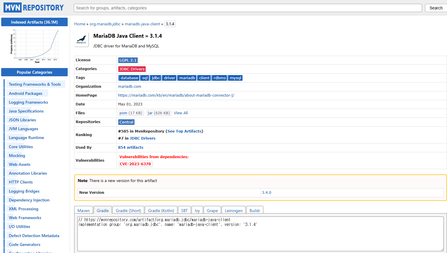Open HTTP Clients category
The image size is (447, 253).
21,182
